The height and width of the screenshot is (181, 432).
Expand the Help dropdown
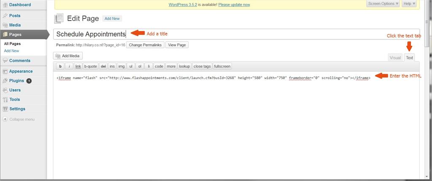[410, 3]
